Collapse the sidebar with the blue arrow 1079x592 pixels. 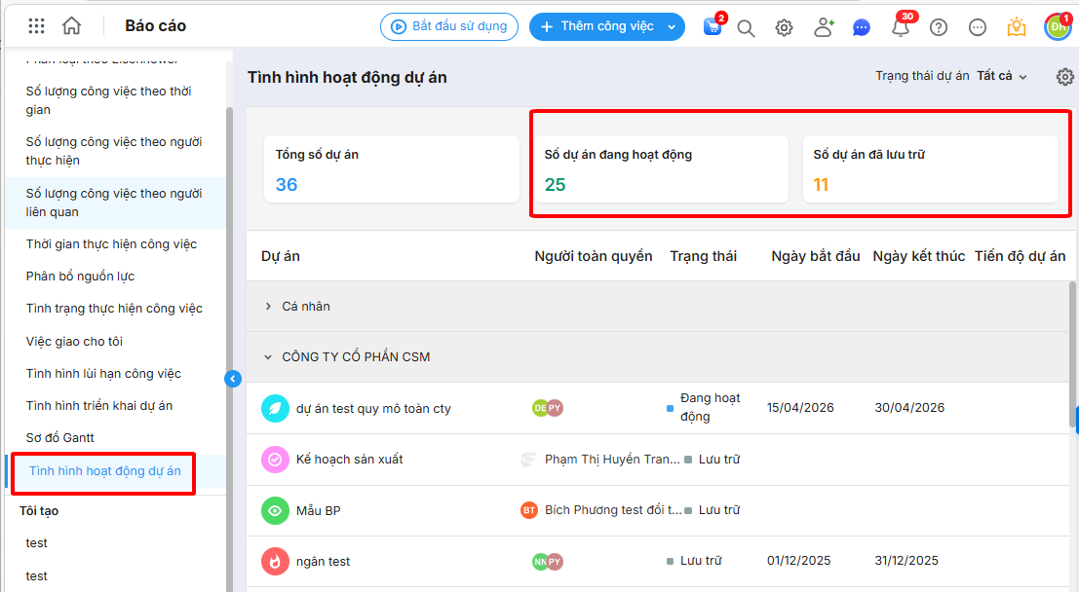coord(233,379)
